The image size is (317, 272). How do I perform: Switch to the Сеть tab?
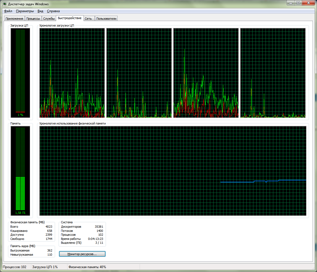(x=88, y=19)
